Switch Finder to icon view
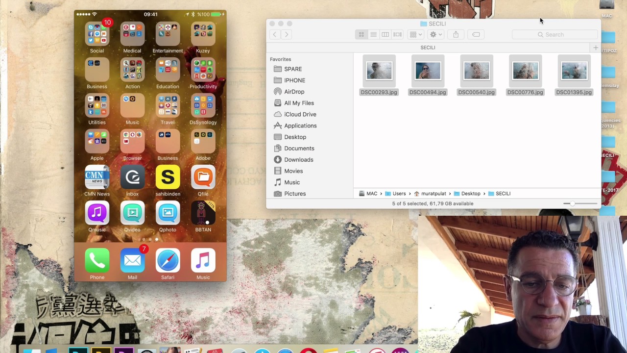 coord(361,34)
